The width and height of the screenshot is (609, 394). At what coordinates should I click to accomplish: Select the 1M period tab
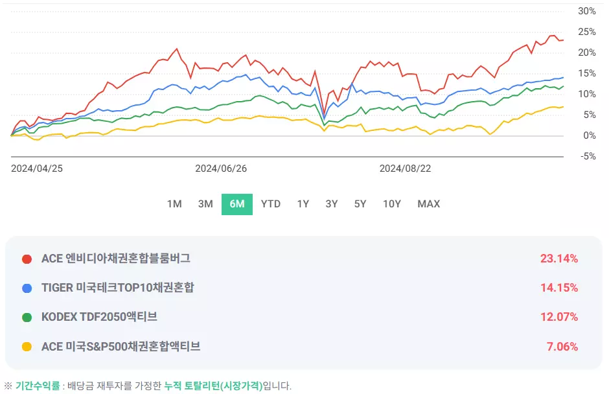(x=174, y=203)
